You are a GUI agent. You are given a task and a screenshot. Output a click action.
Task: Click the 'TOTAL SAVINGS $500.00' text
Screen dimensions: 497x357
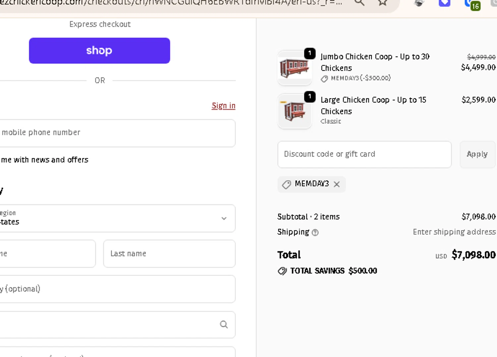(x=334, y=271)
